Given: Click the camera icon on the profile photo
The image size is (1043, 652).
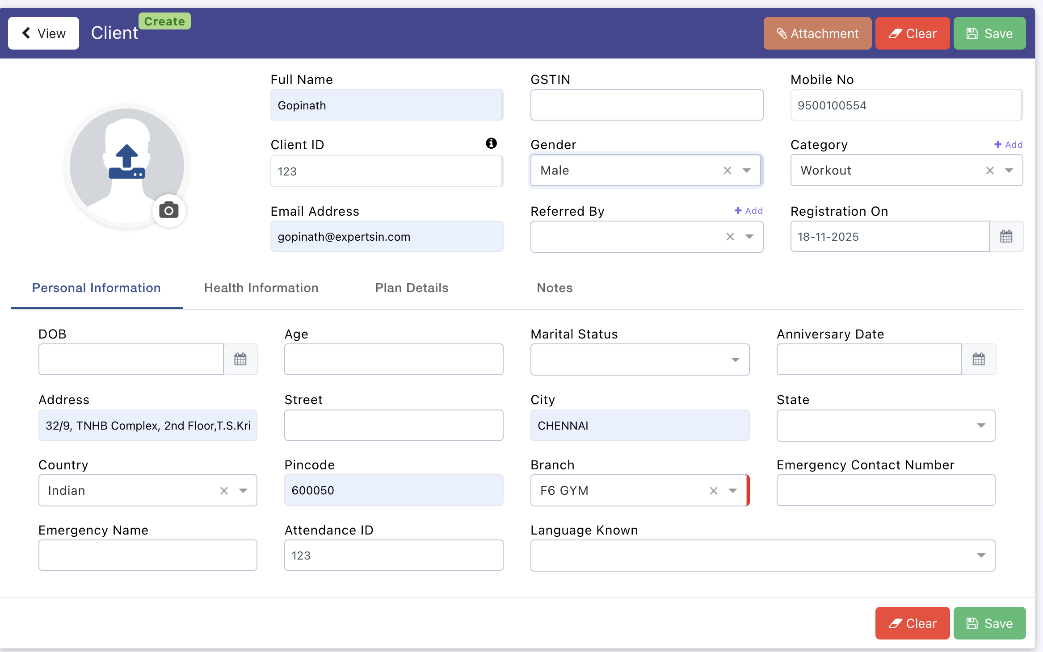Looking at the screenshot, I should (169, 210).
